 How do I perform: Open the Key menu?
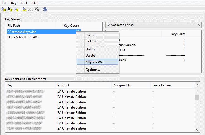tap(14, 3)
